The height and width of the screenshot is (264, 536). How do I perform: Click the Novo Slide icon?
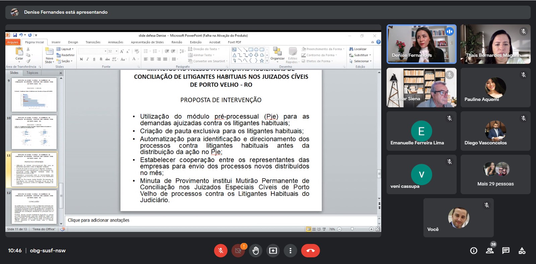tap(49, 52)
